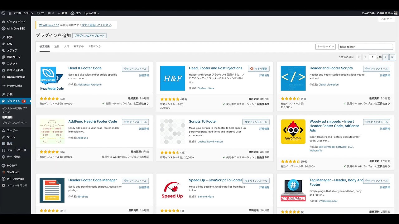Viewport: 399px width, 224px height.
Task: Open the WordPress 5.5.1 link
Action: 49,25
